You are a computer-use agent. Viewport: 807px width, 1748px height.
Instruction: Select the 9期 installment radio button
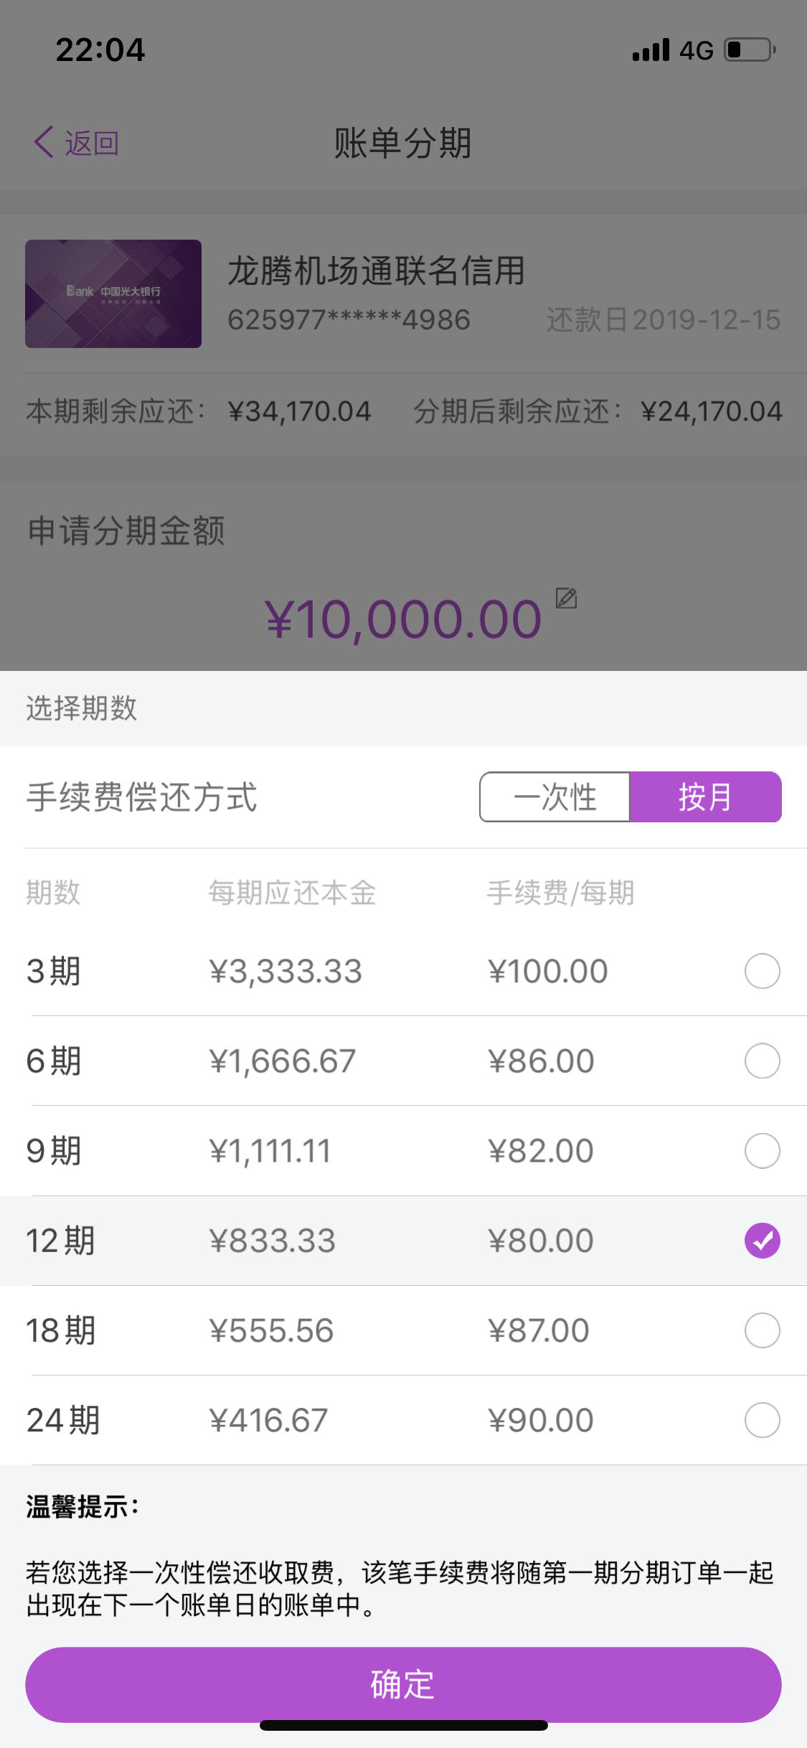(762, 1151)
